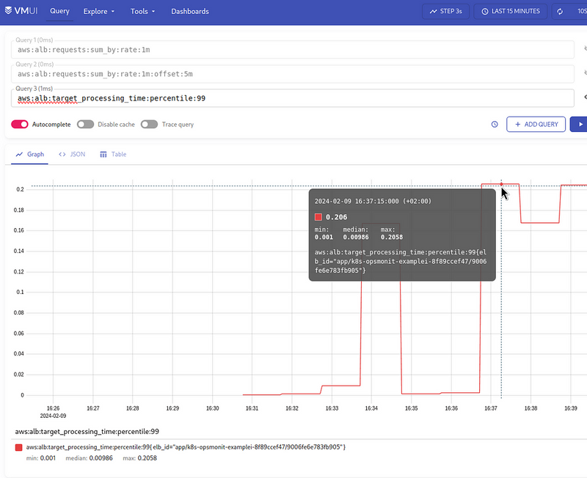Open the LAST 15 MINUTES time picker

pyautogui.click(x=510, y=12)
